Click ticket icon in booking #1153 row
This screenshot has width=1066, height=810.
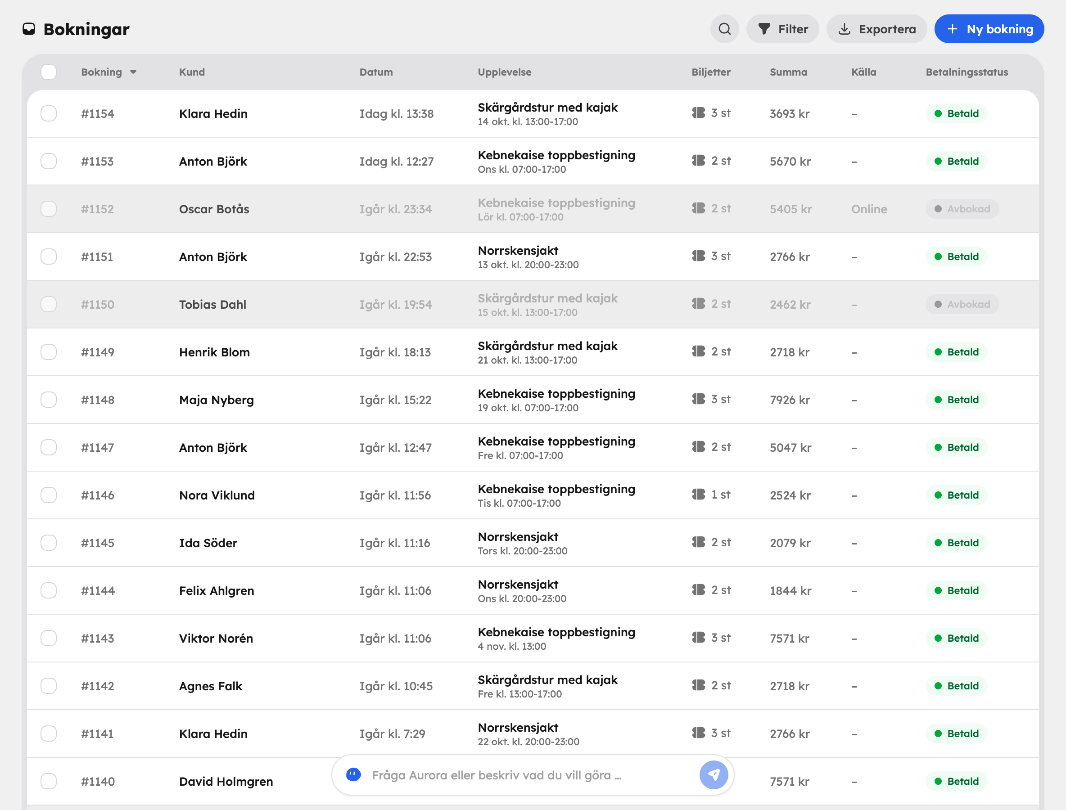click(x=699, y=161)
